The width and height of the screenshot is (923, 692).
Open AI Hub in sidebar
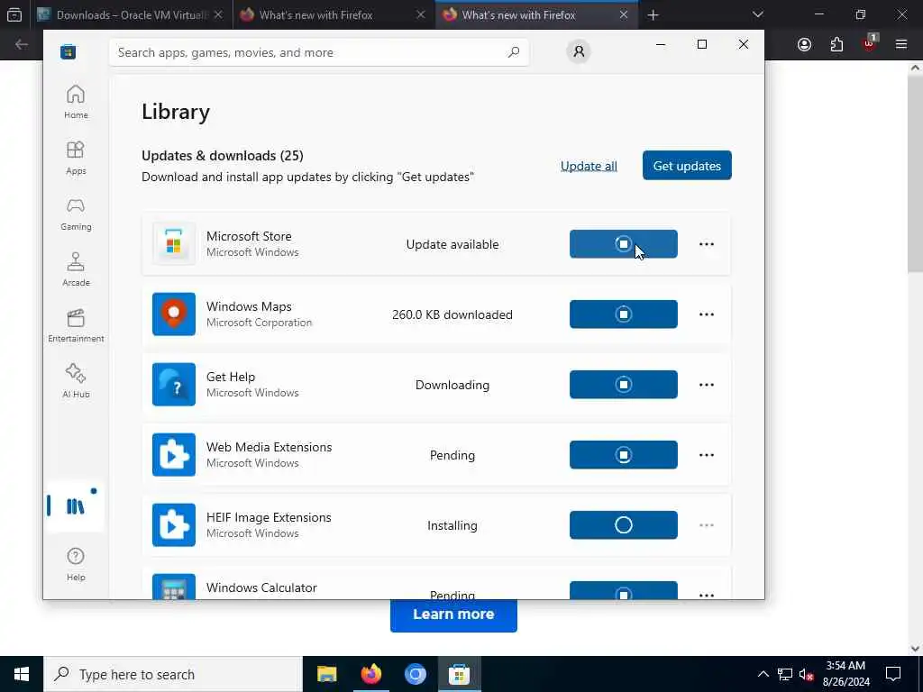point(76,381)
